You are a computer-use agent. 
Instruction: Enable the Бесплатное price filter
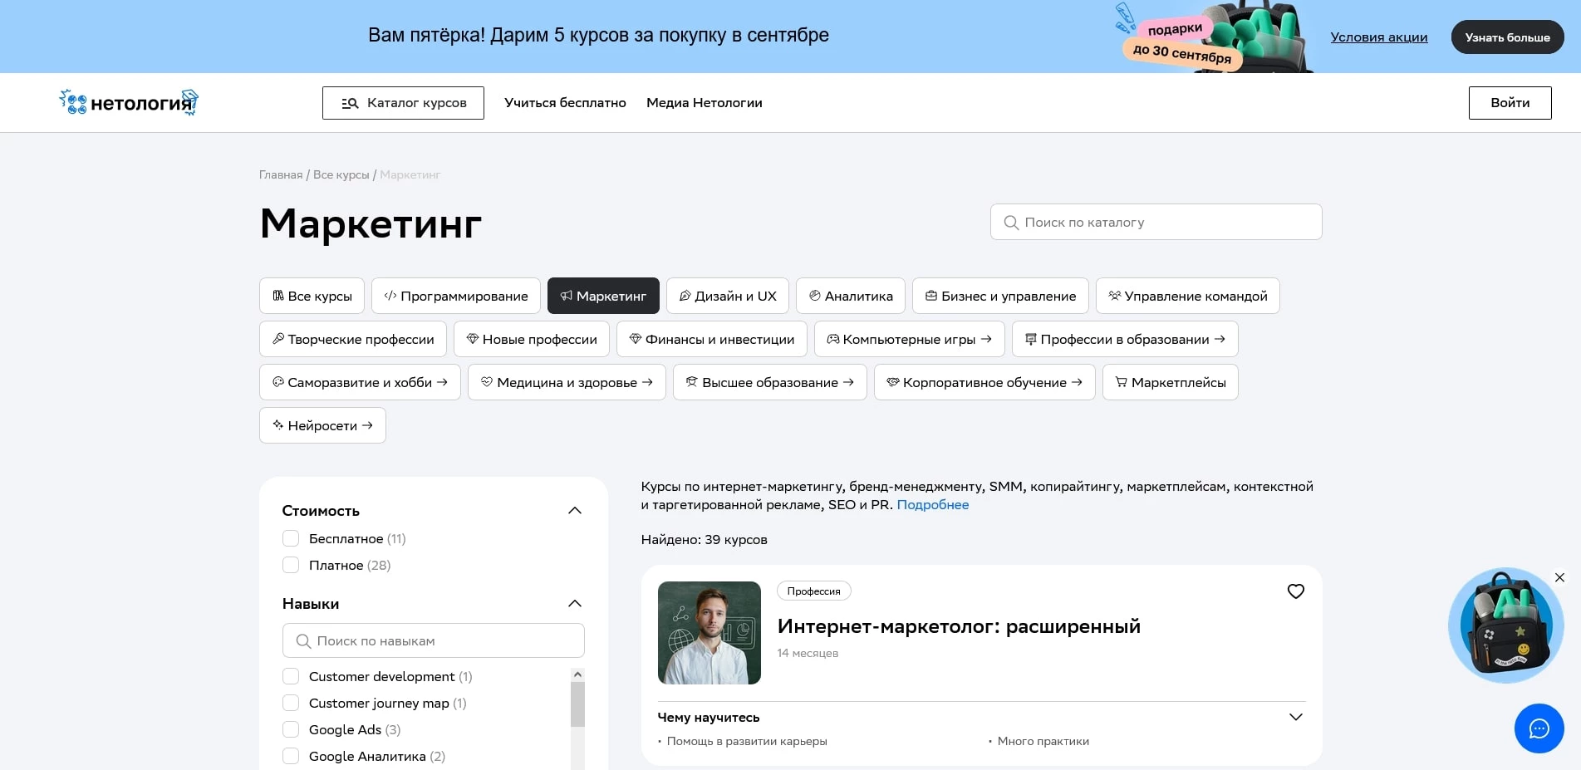(x=291, y=538)
